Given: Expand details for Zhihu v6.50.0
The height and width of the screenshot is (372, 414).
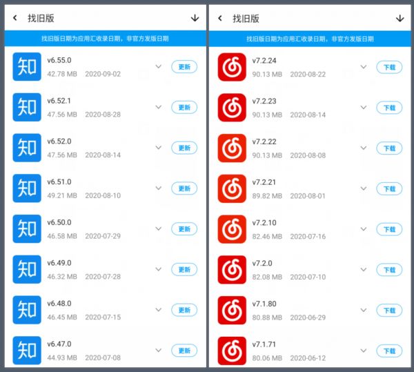Looking at the screenshot, I should click(x=159, y=228).
